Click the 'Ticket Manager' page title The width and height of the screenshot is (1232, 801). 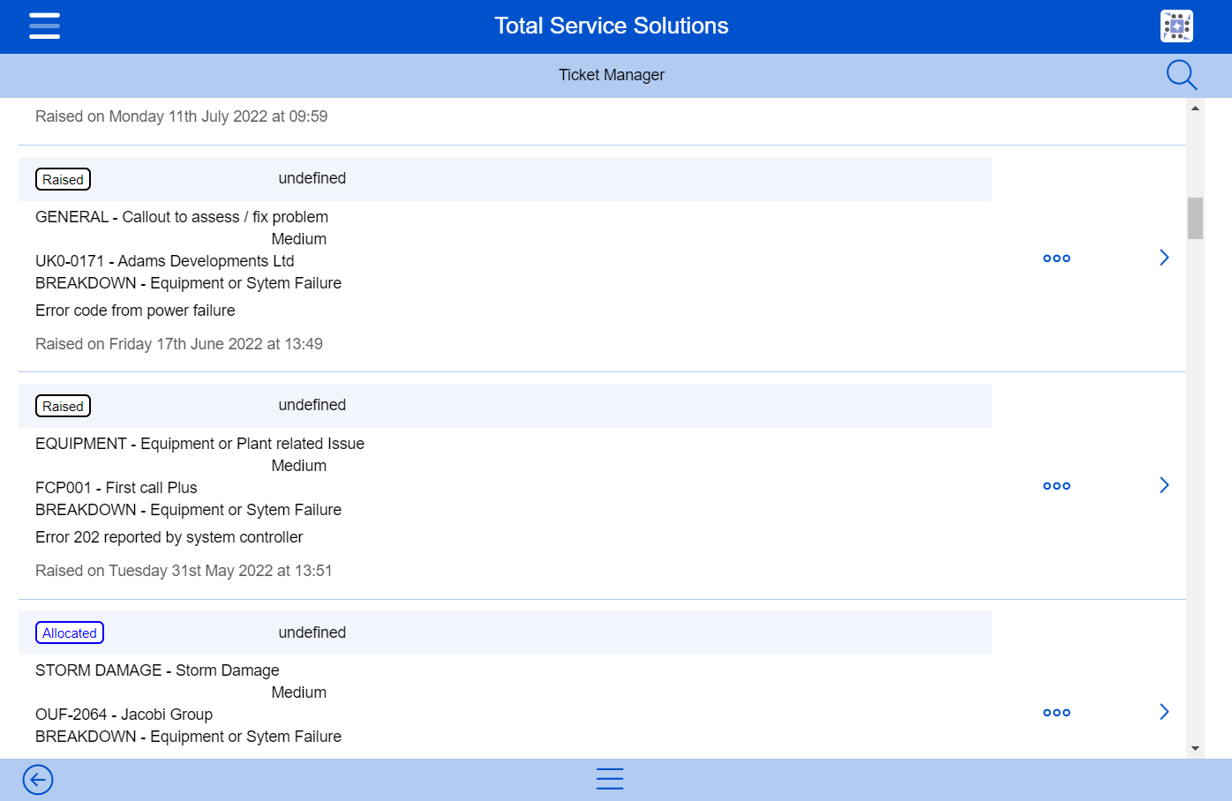tap(612, 75)
